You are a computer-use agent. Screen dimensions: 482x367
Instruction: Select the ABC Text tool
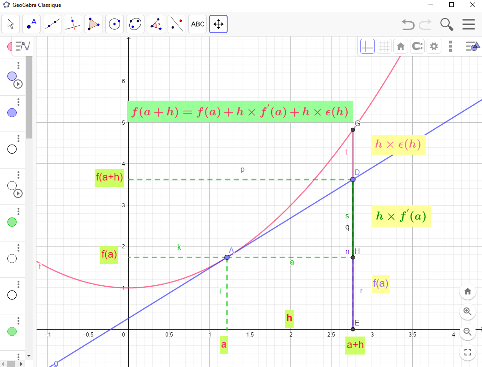197,24
